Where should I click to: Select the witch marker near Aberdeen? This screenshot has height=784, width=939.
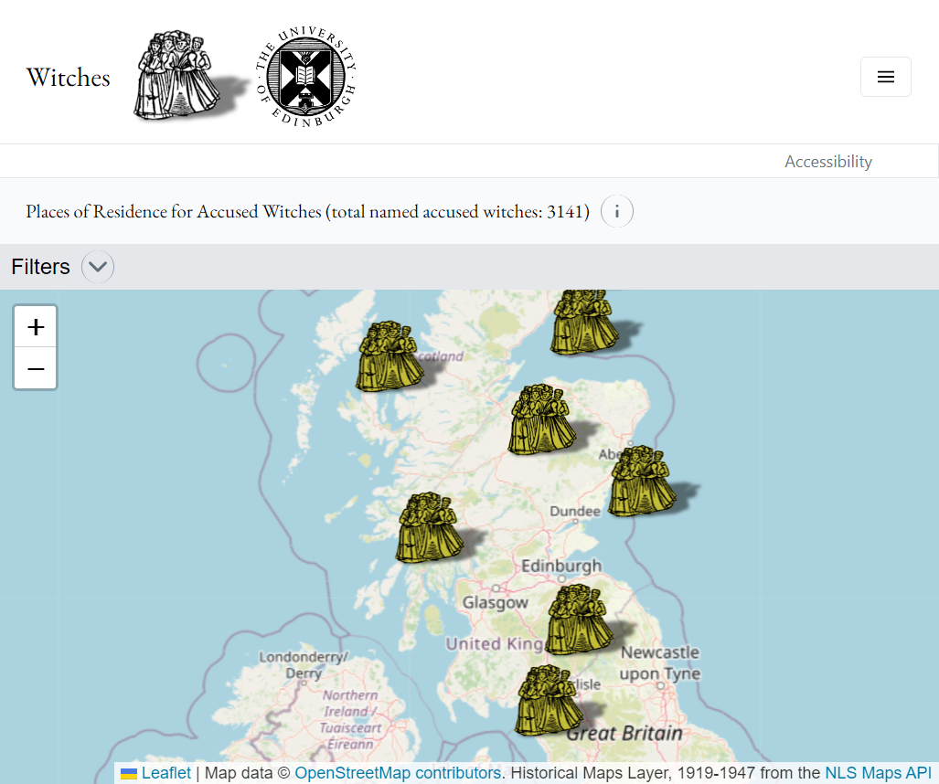(x=642, y=482)
